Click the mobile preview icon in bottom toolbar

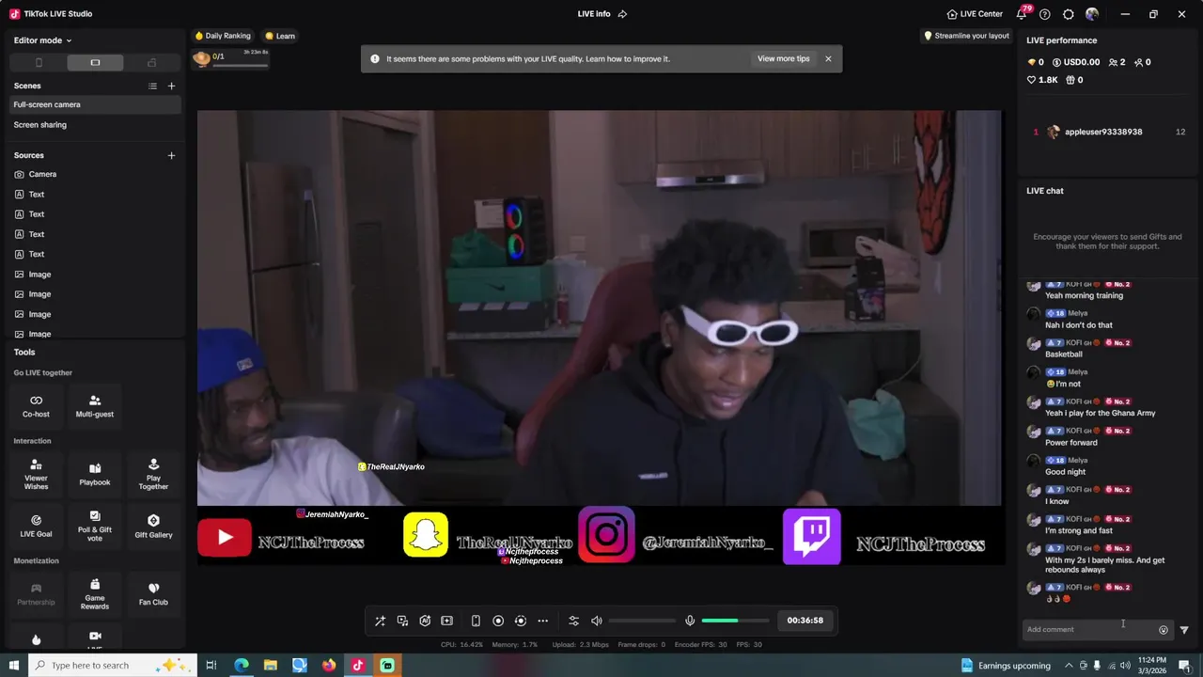pos(476,621)
